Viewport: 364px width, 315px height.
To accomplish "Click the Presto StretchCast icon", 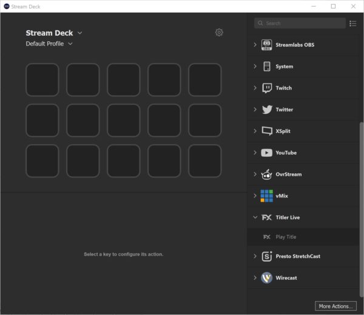I will point(267,256).
